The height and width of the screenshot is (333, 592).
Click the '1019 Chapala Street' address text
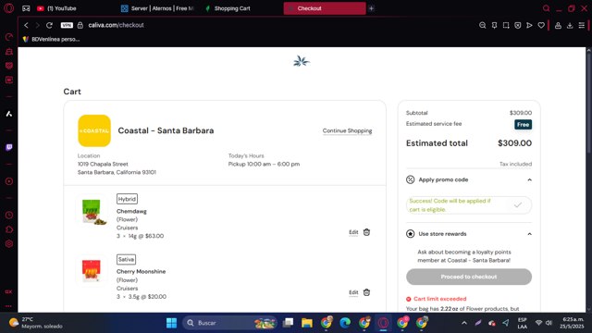103,165
